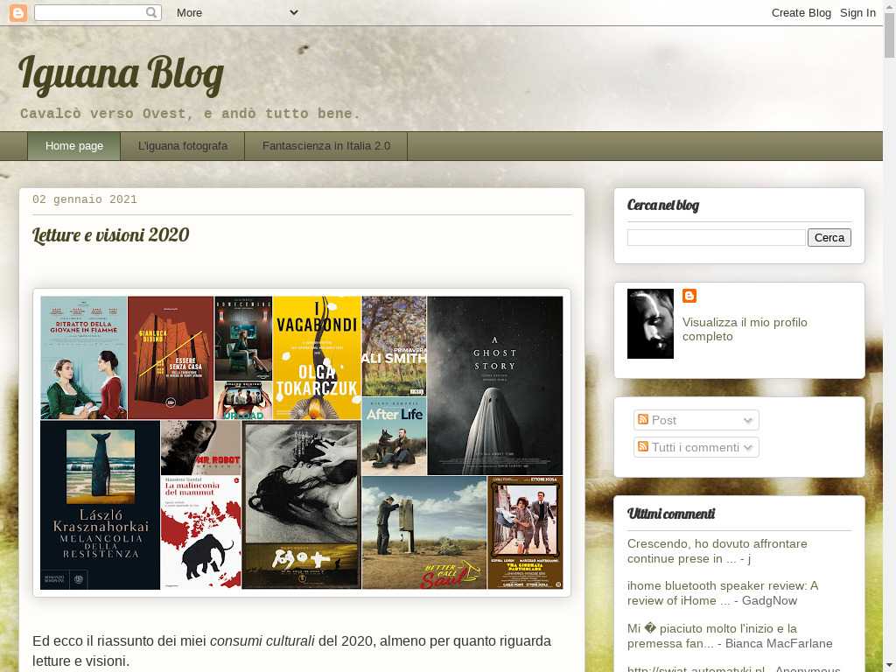Select the Home page tab
The image size is (896, 672).
click(x=74, y=146)
